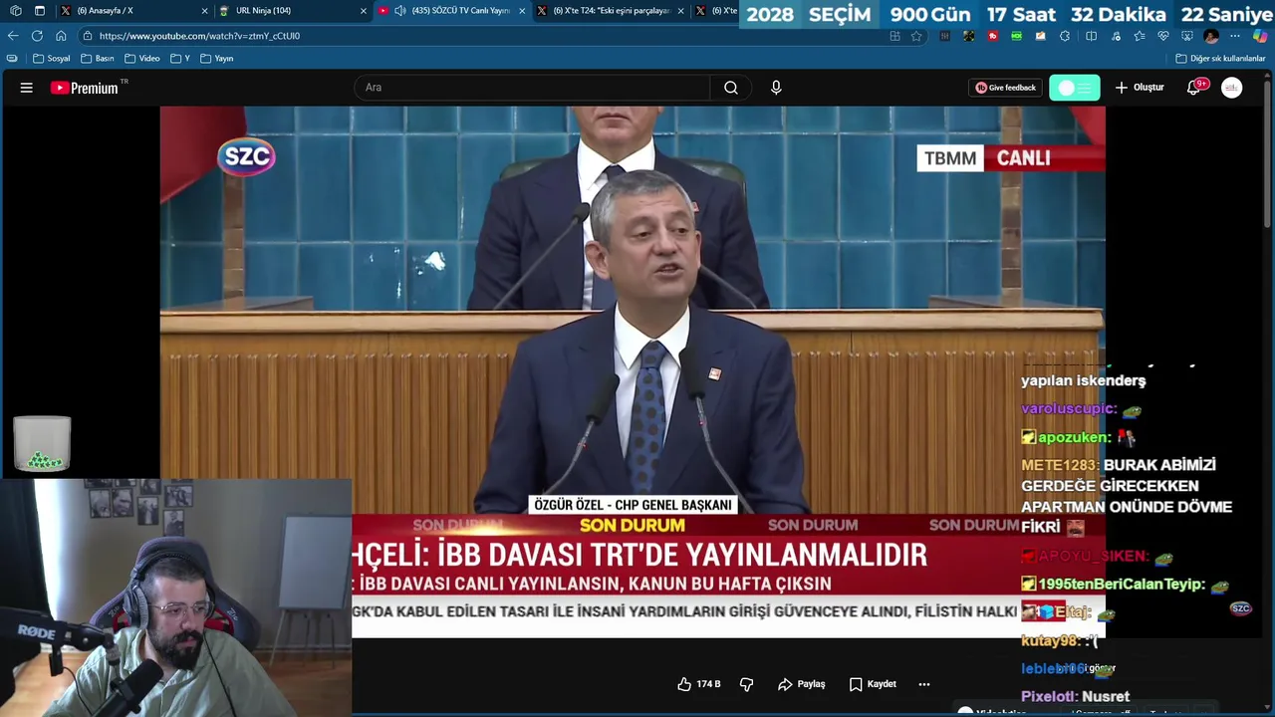Screen dimensions: 1275x717
Task: Click the browser address bar URL
Action: click(199, 36)
